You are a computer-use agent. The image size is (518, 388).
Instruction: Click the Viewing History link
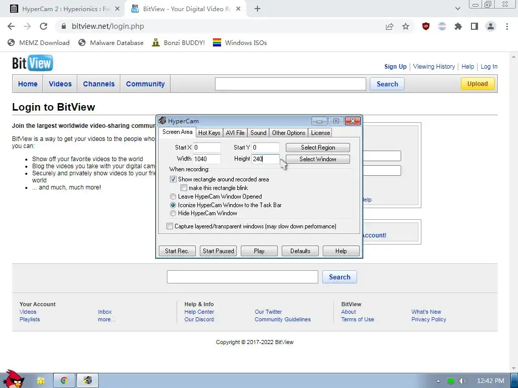click(x=434, y=67)
